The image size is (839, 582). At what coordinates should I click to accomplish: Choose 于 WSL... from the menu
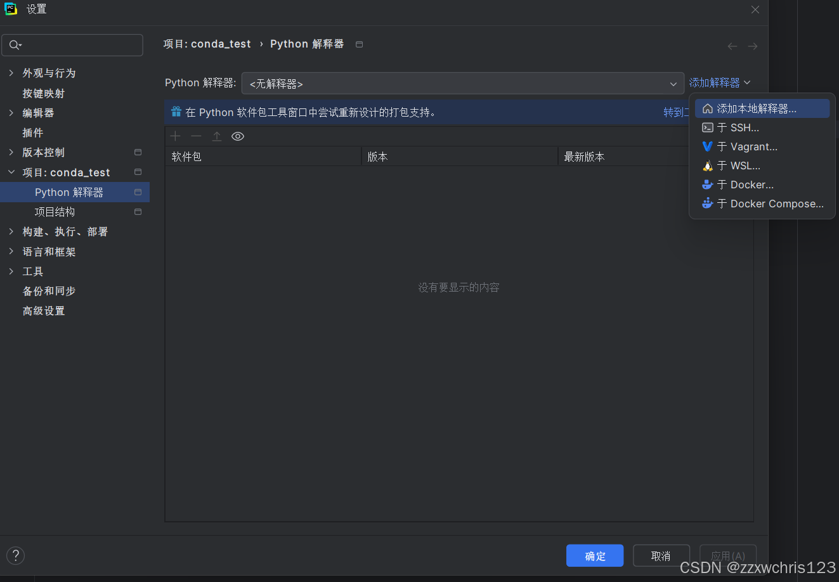point(762,165)
